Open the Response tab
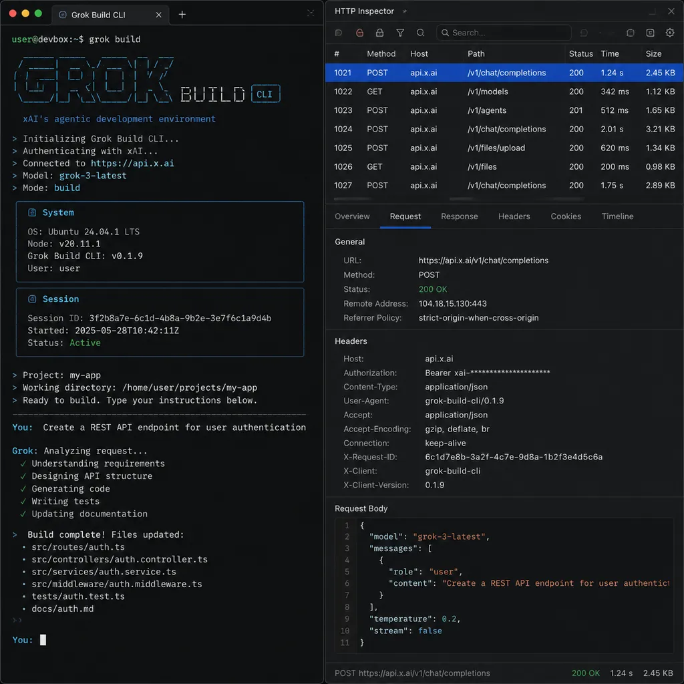This screenshot has height=684, width=684. point(460,216)
